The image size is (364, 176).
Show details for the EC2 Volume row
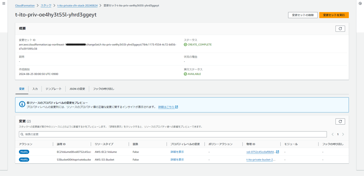(x=177, y=152)
